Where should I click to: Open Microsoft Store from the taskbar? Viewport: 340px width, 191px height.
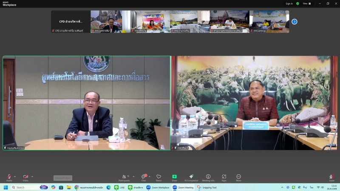pos(61,187)
